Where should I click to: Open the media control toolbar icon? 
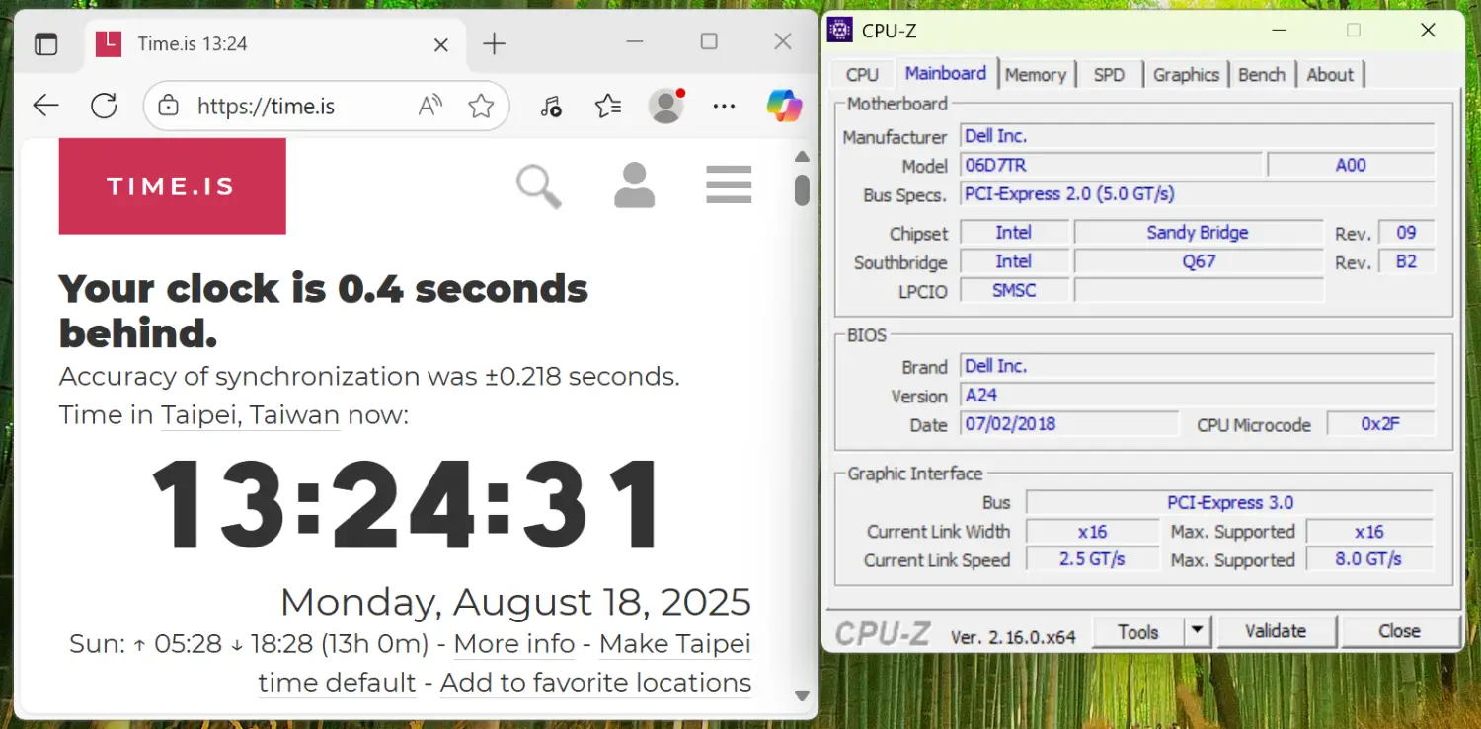(x=550, y=106)
